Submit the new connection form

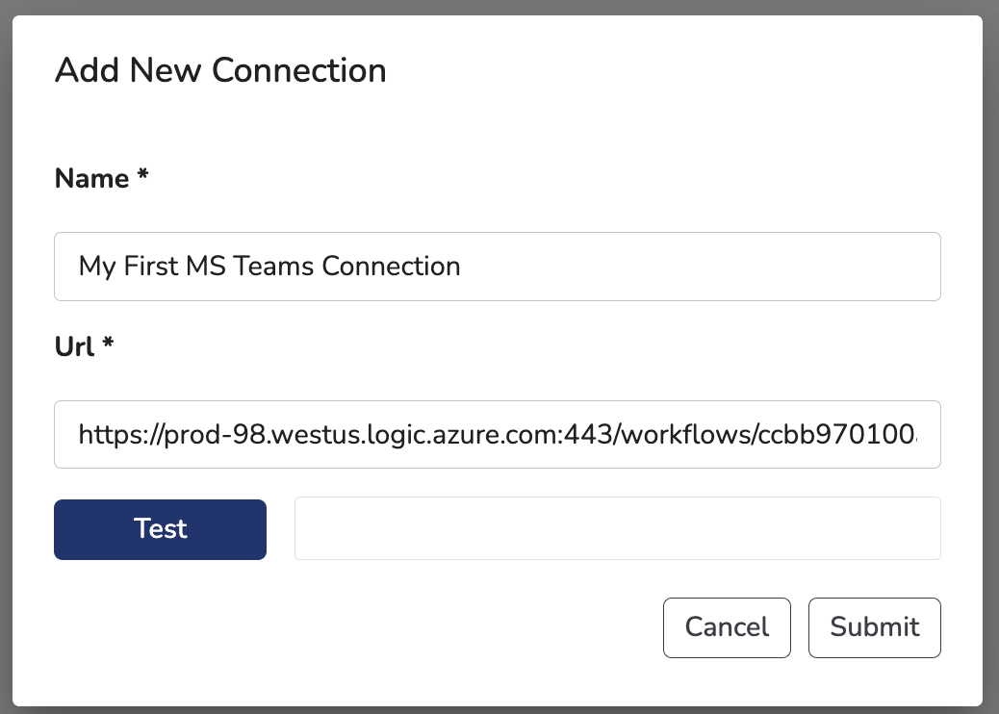(x=874, y=627)
